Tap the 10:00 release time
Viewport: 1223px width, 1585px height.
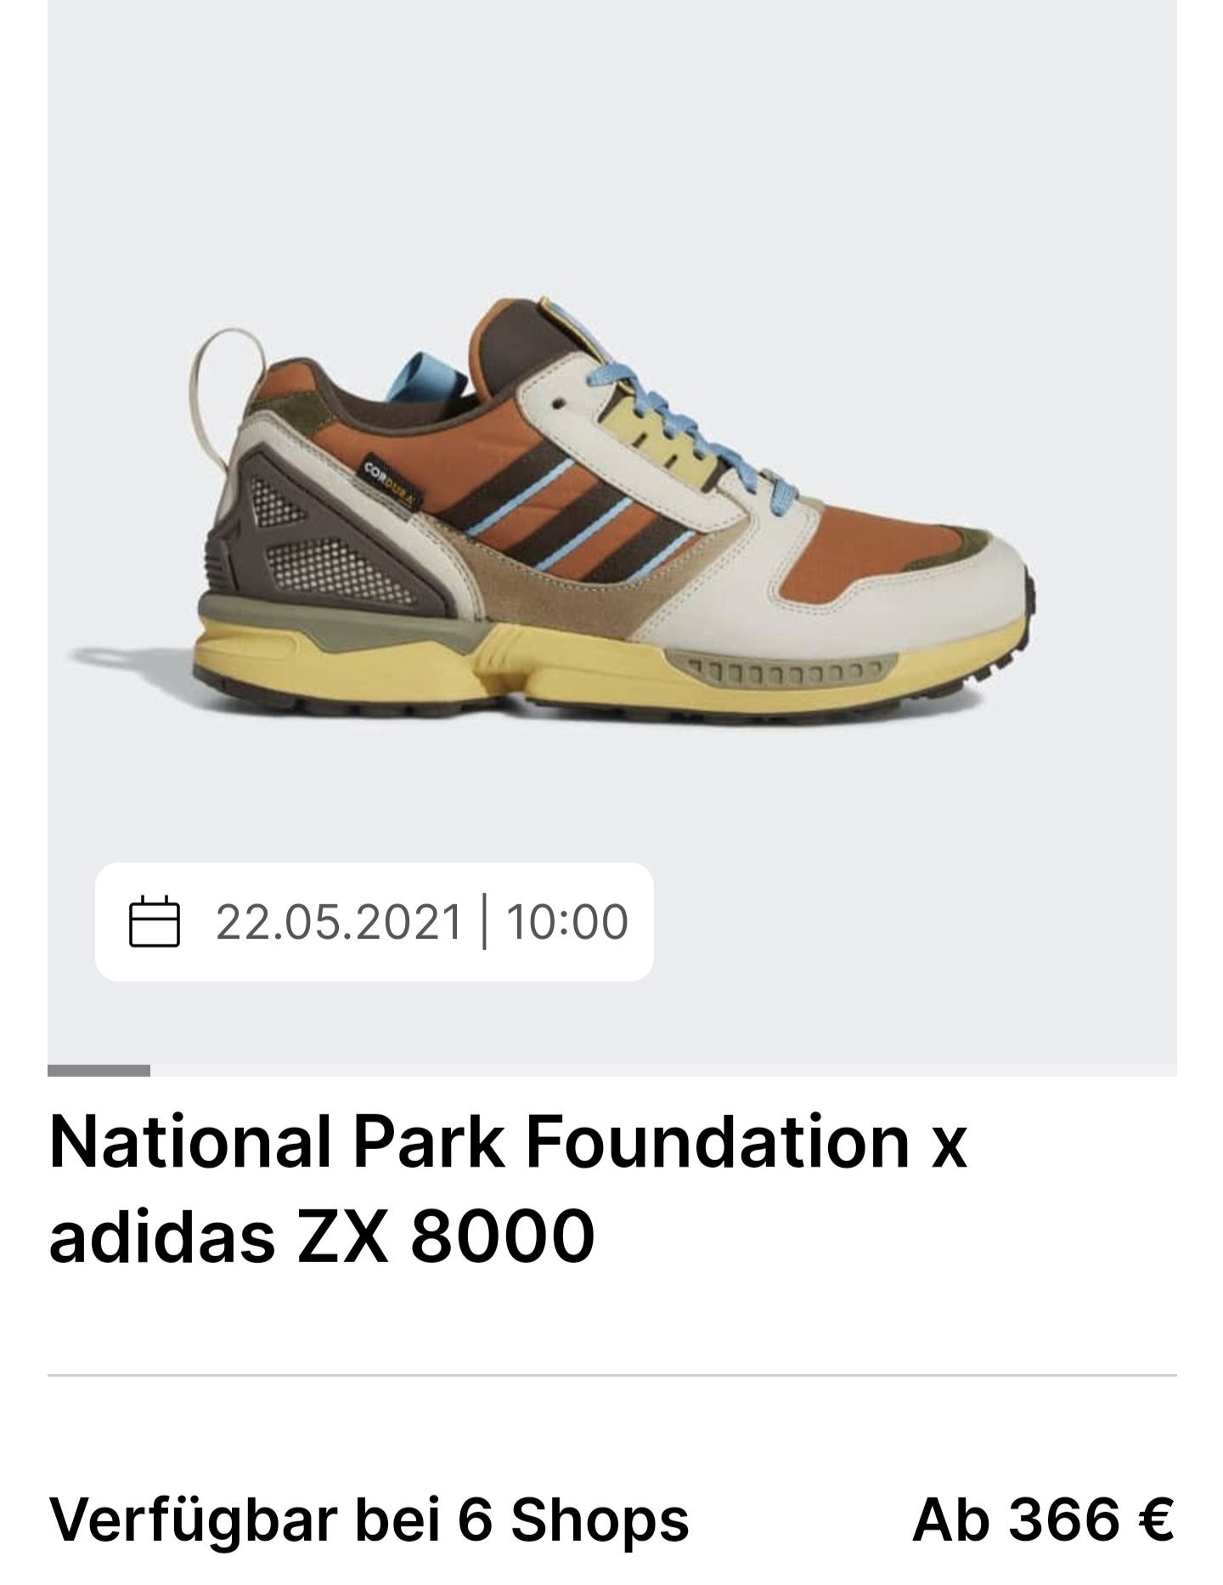[567, 921]
